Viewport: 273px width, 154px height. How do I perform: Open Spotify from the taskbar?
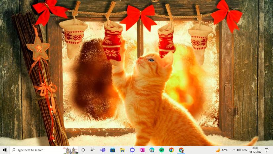pos(161,150)
